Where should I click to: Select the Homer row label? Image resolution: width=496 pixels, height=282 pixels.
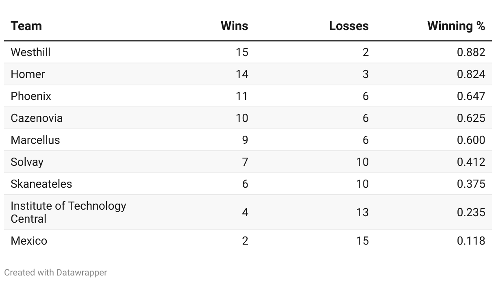click(28, 74)
